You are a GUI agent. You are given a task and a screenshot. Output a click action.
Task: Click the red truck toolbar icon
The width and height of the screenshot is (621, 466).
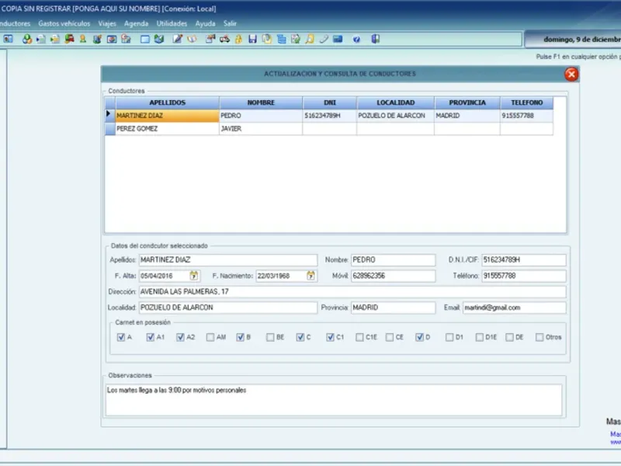pyautogui.click(x=69, y=39)
